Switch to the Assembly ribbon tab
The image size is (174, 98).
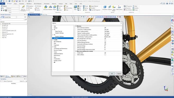(21, 4)
